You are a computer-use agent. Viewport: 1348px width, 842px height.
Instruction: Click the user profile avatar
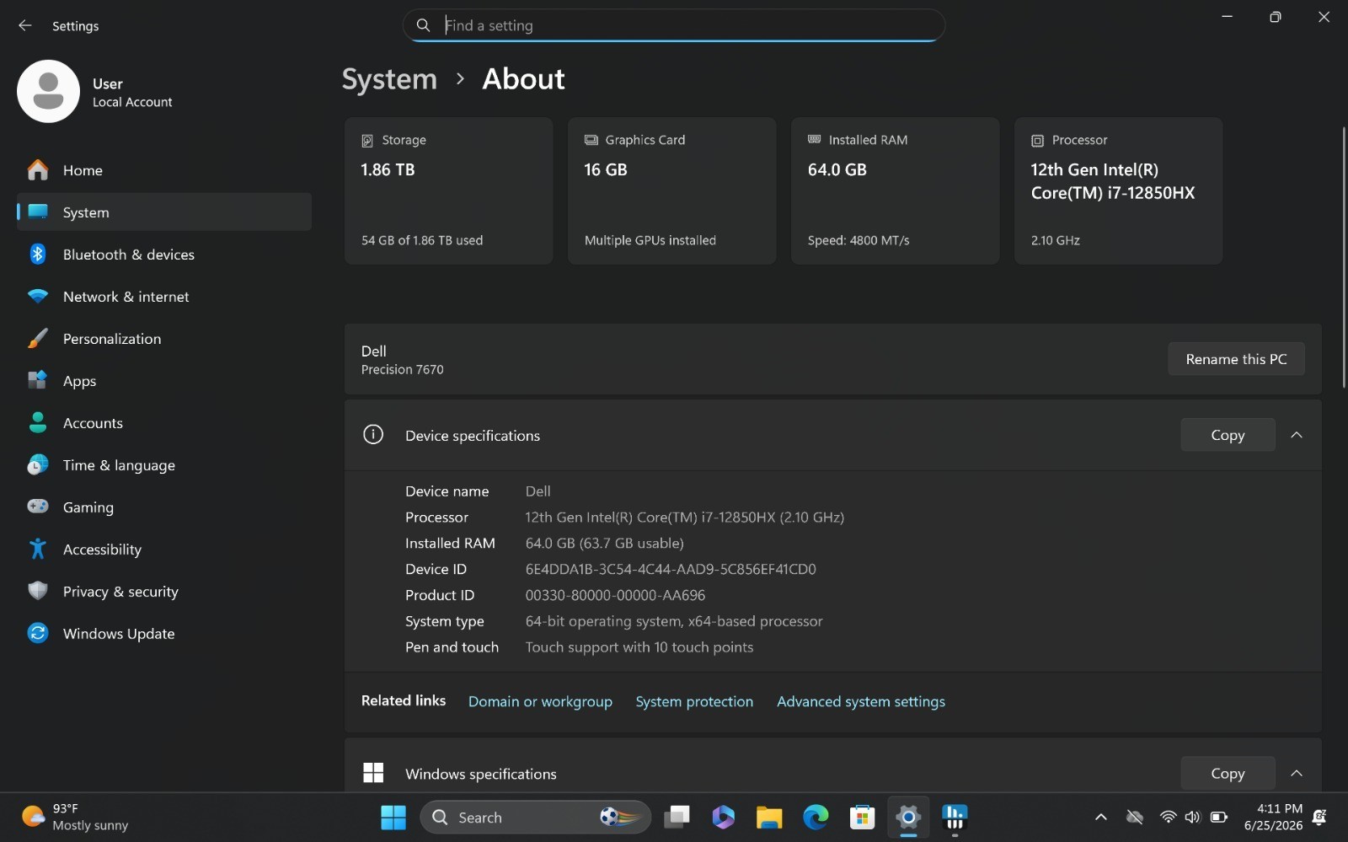(48, 91)
